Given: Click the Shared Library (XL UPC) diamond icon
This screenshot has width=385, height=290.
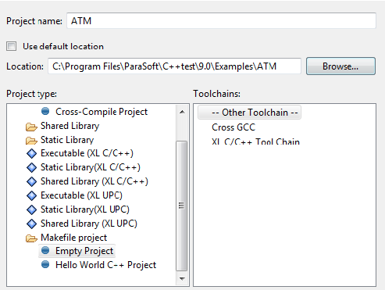Looking at the screenshot, I should [31, 224].
